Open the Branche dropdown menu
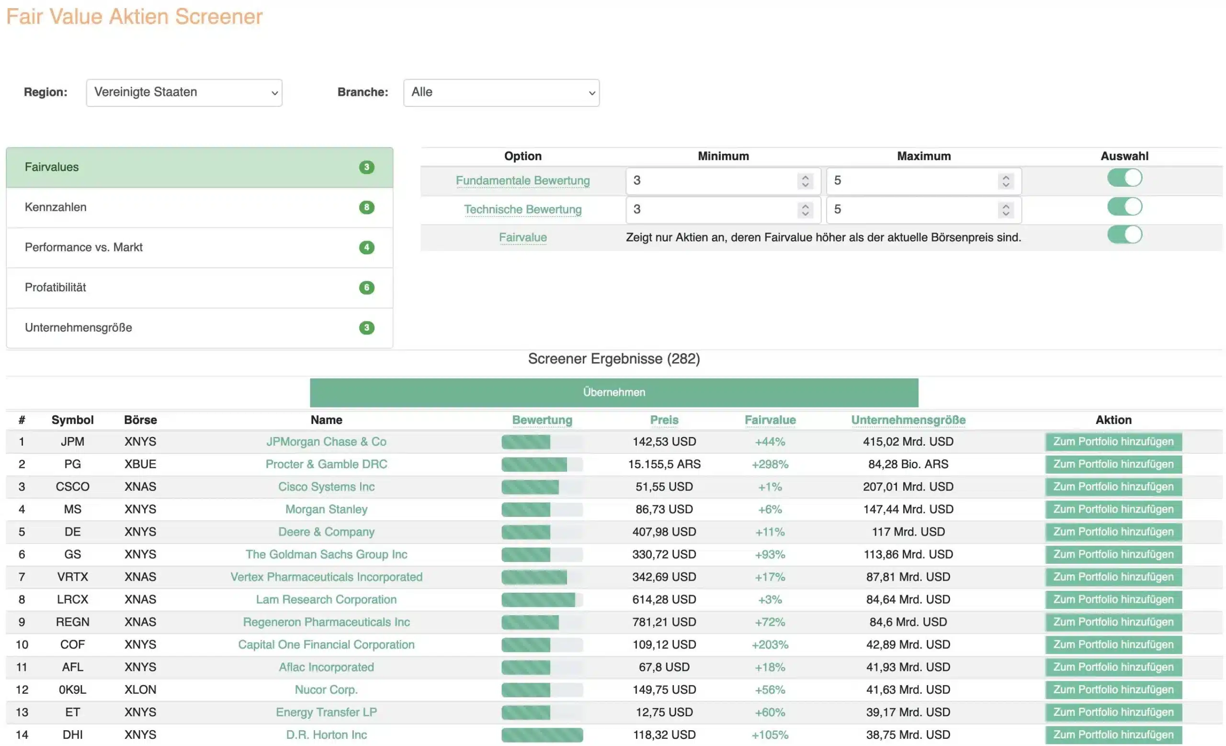Viewport: 1226px width, 746px height. pyautogui.click(x=500, y=91)
